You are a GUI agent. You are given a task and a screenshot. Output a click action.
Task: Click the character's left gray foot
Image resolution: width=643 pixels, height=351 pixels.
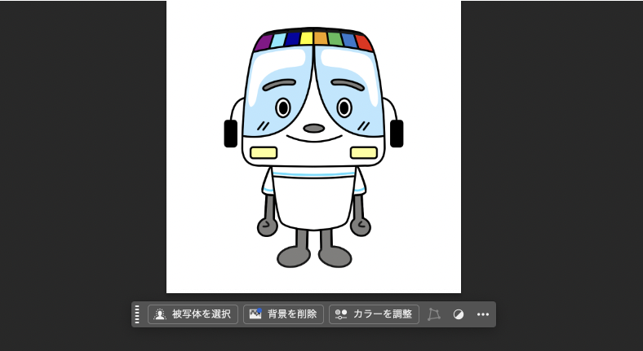point(294,256)
